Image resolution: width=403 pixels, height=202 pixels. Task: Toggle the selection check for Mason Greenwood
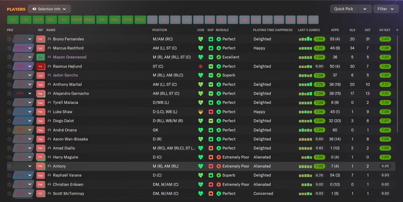pyautogui.click(x=9, y=57)
